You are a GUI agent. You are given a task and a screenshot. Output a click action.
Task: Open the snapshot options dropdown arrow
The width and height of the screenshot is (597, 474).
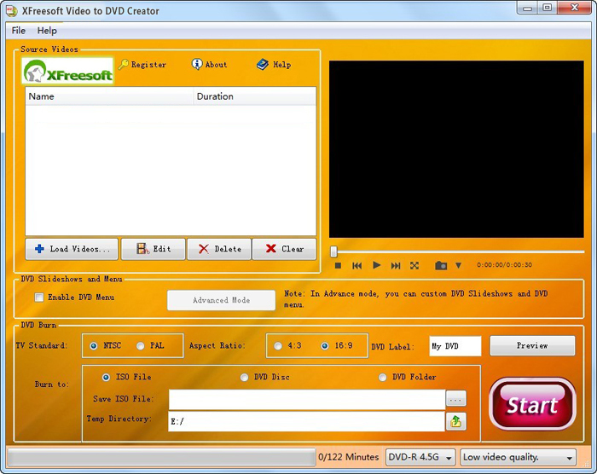pyautogui.click(x=459, y=265)
